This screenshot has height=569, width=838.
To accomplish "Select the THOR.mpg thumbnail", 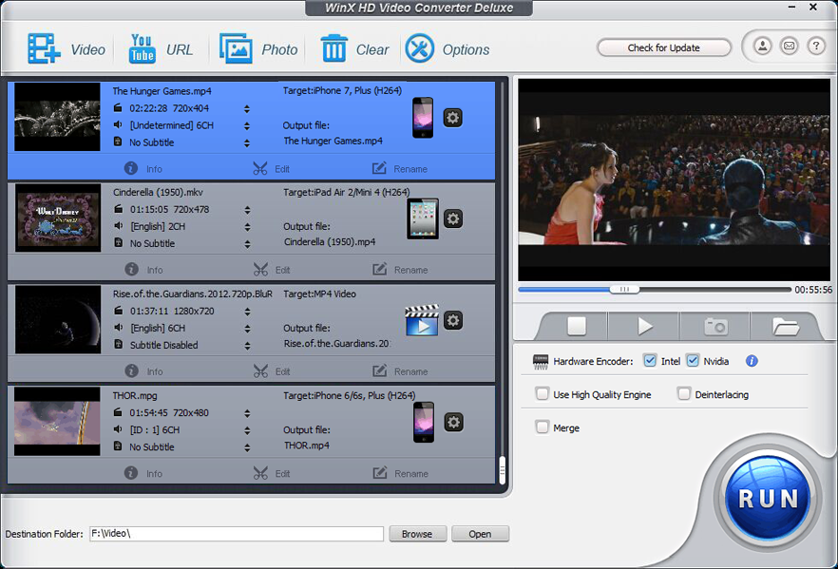I will [x=57, y=422].
